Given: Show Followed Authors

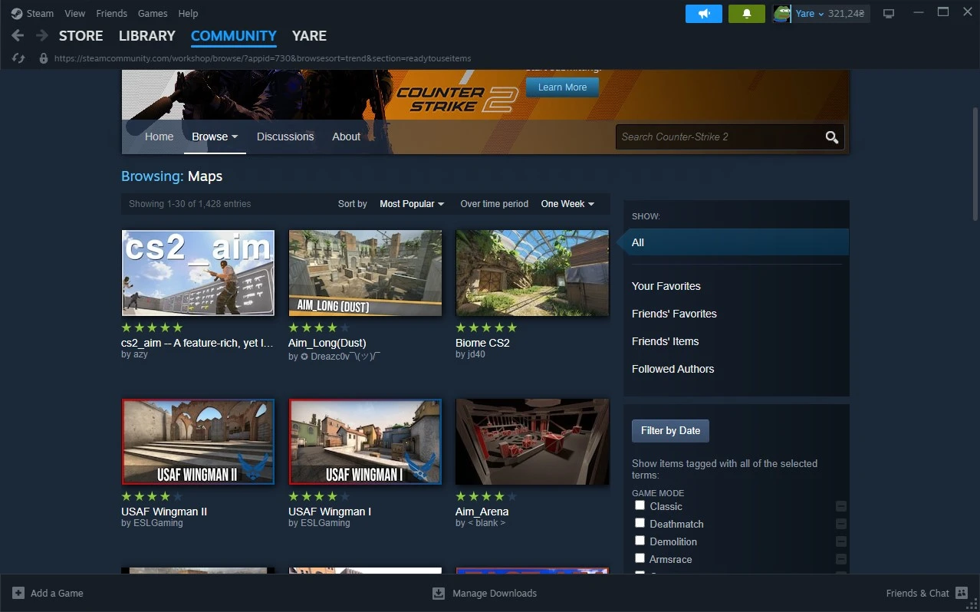Looking at the screenshot, I should click(x=673, y=369).
